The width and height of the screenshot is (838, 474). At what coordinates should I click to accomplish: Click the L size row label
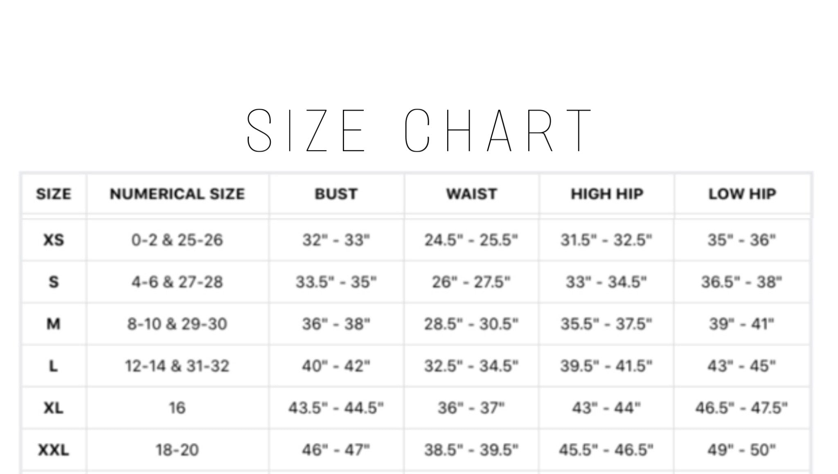(x=54, y=366)
